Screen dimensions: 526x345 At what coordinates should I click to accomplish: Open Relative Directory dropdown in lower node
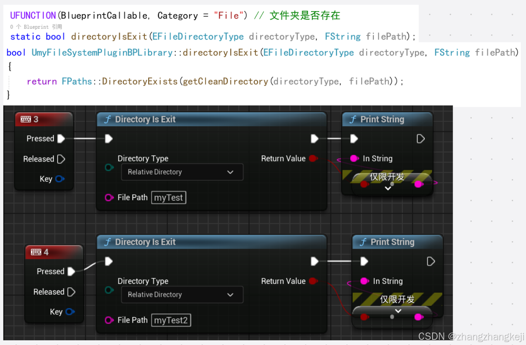point(182,295)
